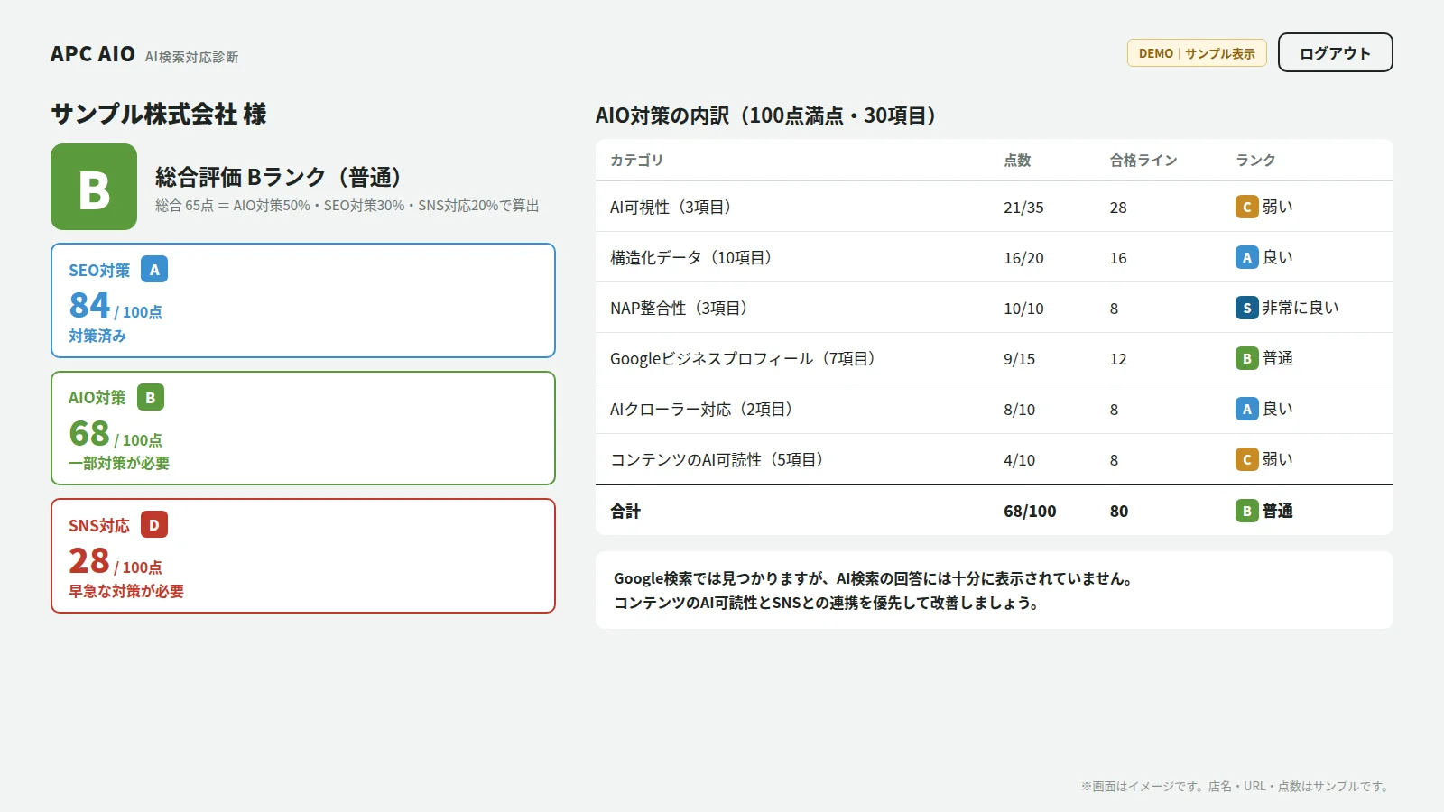
Task: Click the A rank badge beside SEO対策
Action: tap(154, 270)
